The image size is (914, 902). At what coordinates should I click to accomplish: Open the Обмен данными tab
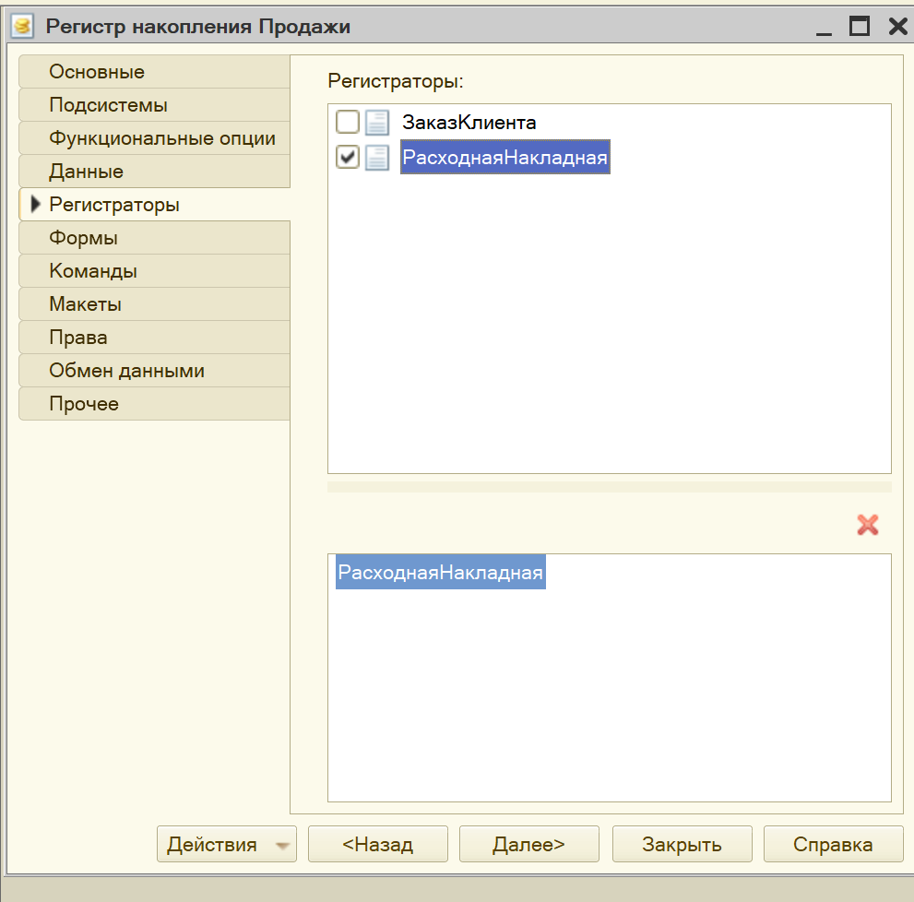pos(154,371)
